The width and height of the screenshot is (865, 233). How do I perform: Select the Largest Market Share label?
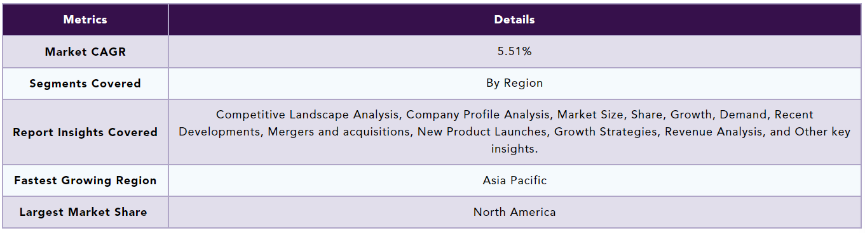pyautogui.click(x=83, y=212)
